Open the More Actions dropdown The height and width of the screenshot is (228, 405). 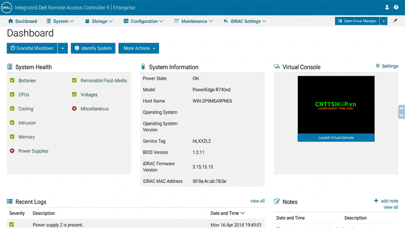pos(139,48)
